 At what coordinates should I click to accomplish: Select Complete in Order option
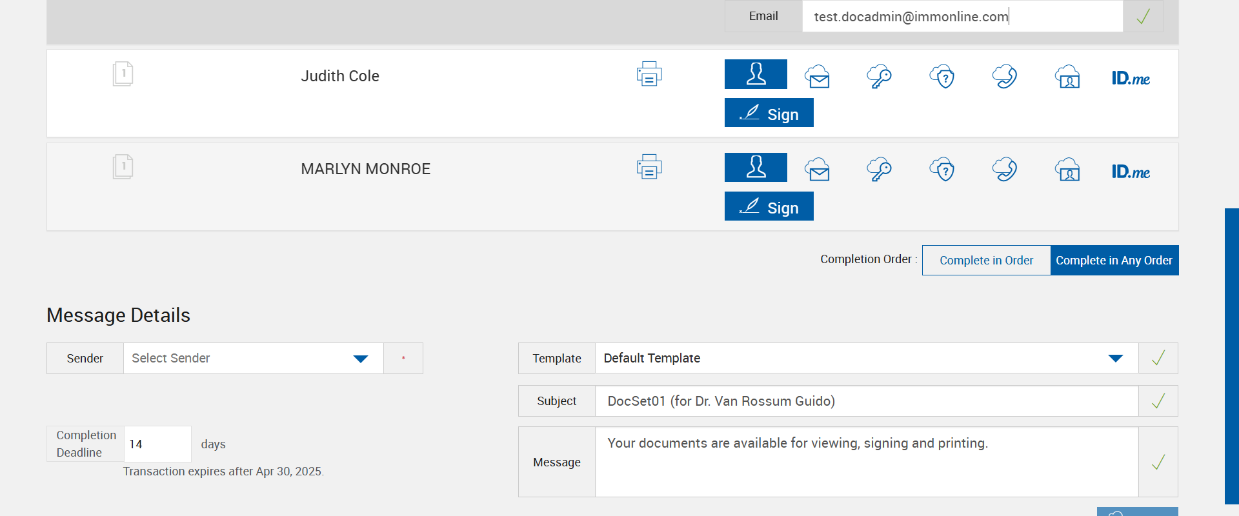click(986, 261)
